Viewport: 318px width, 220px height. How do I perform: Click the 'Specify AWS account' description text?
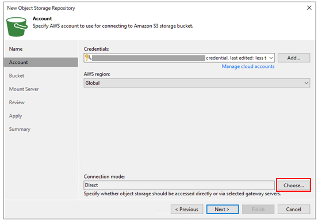113,26
